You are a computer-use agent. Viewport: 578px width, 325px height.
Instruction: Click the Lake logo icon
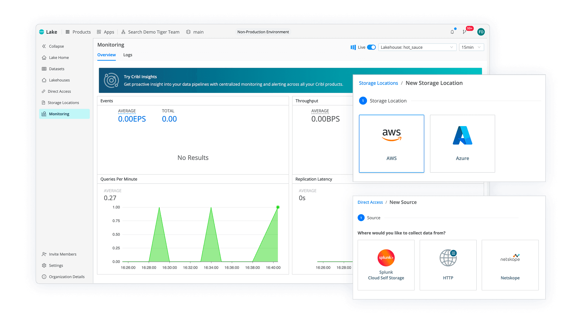coord(42,32)
